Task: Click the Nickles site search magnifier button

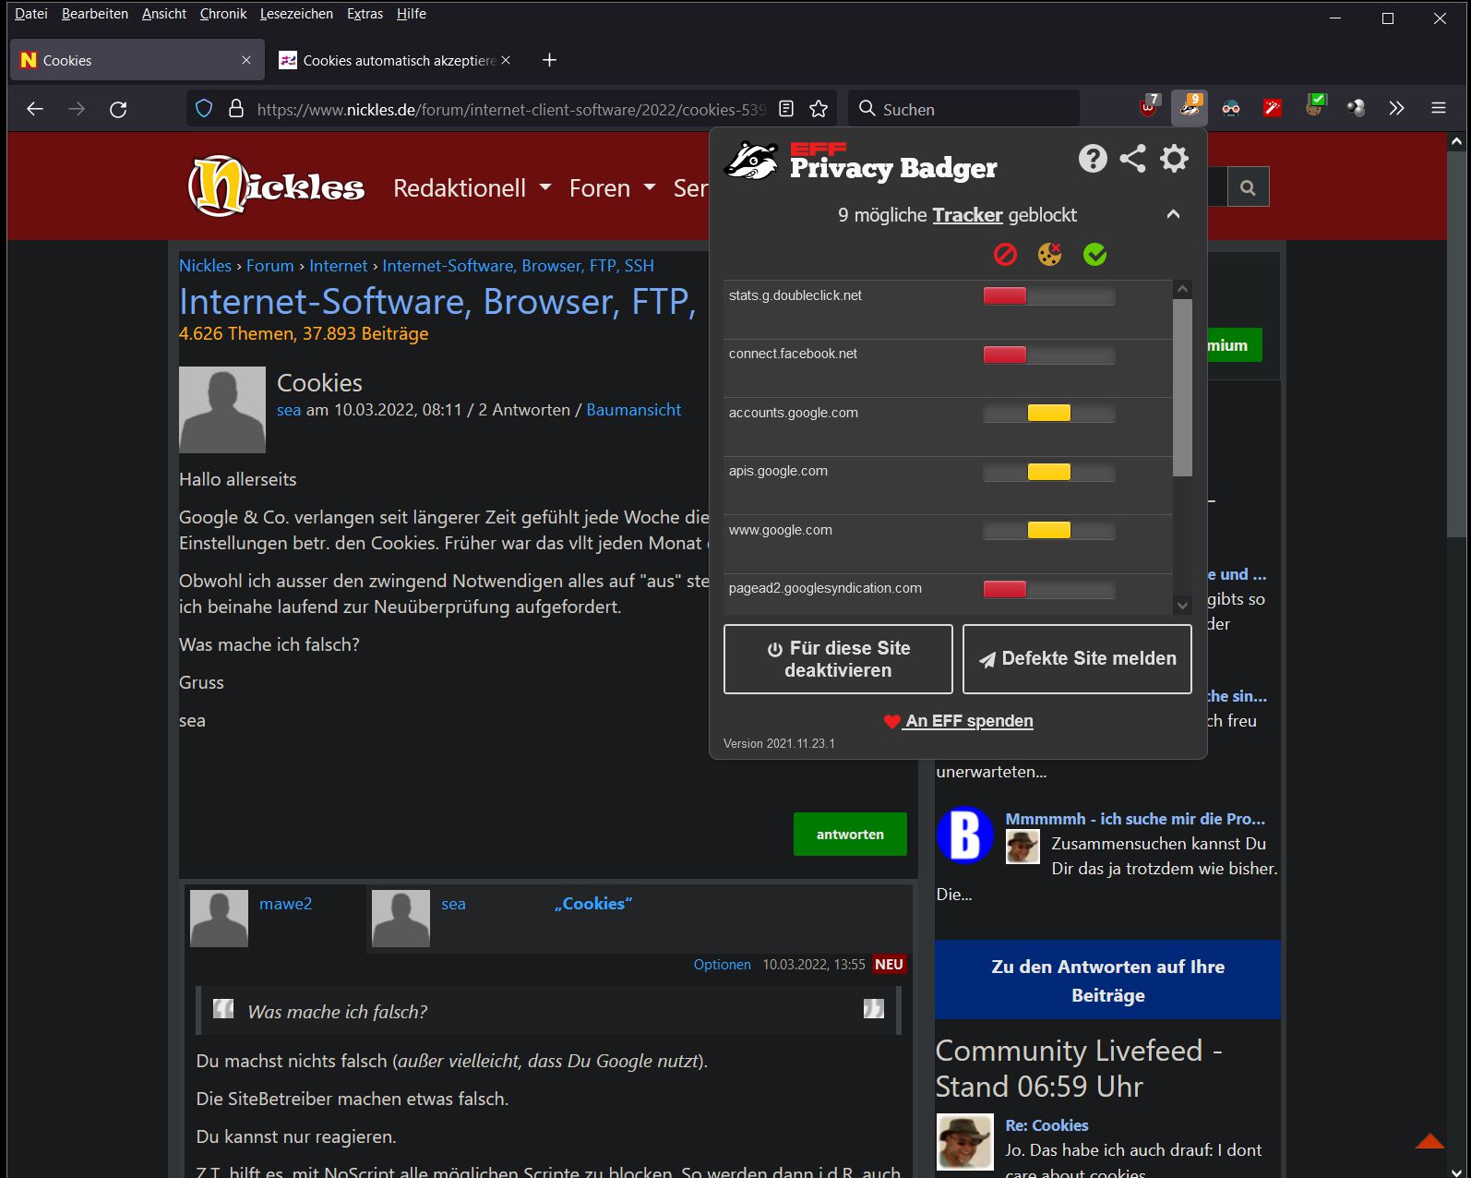Action: [1248, 187]
